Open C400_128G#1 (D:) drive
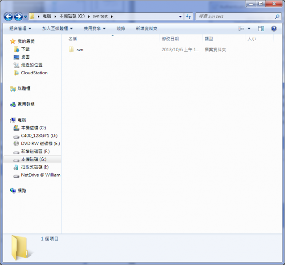Image resolution: width=285 pixels, height=265 pixels. click(x=39, y=136)
